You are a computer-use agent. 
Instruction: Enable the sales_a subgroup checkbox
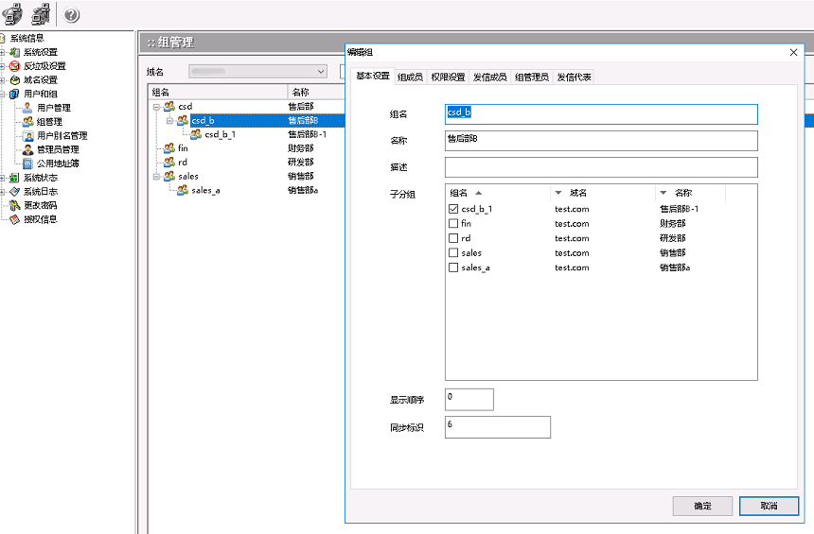pos(452,267)
